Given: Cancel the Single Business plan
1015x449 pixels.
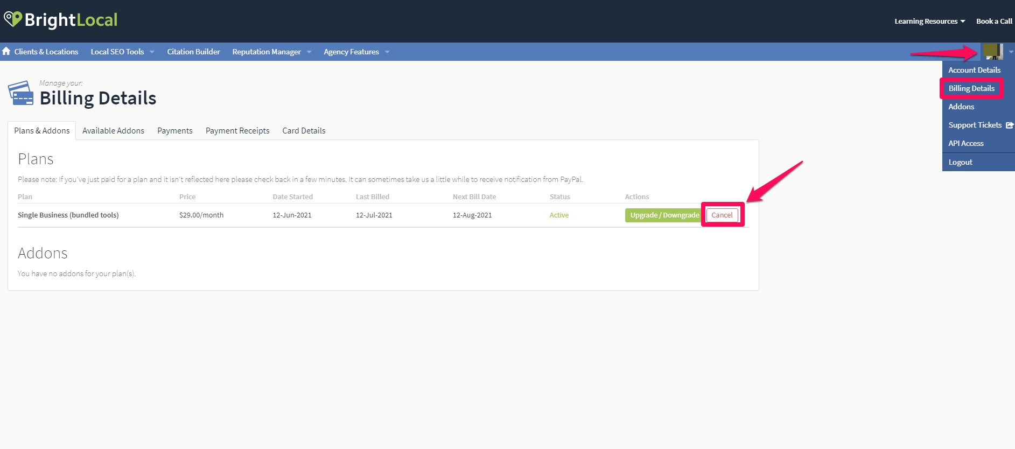Looking at the screenshot, I should click(722, 215).
